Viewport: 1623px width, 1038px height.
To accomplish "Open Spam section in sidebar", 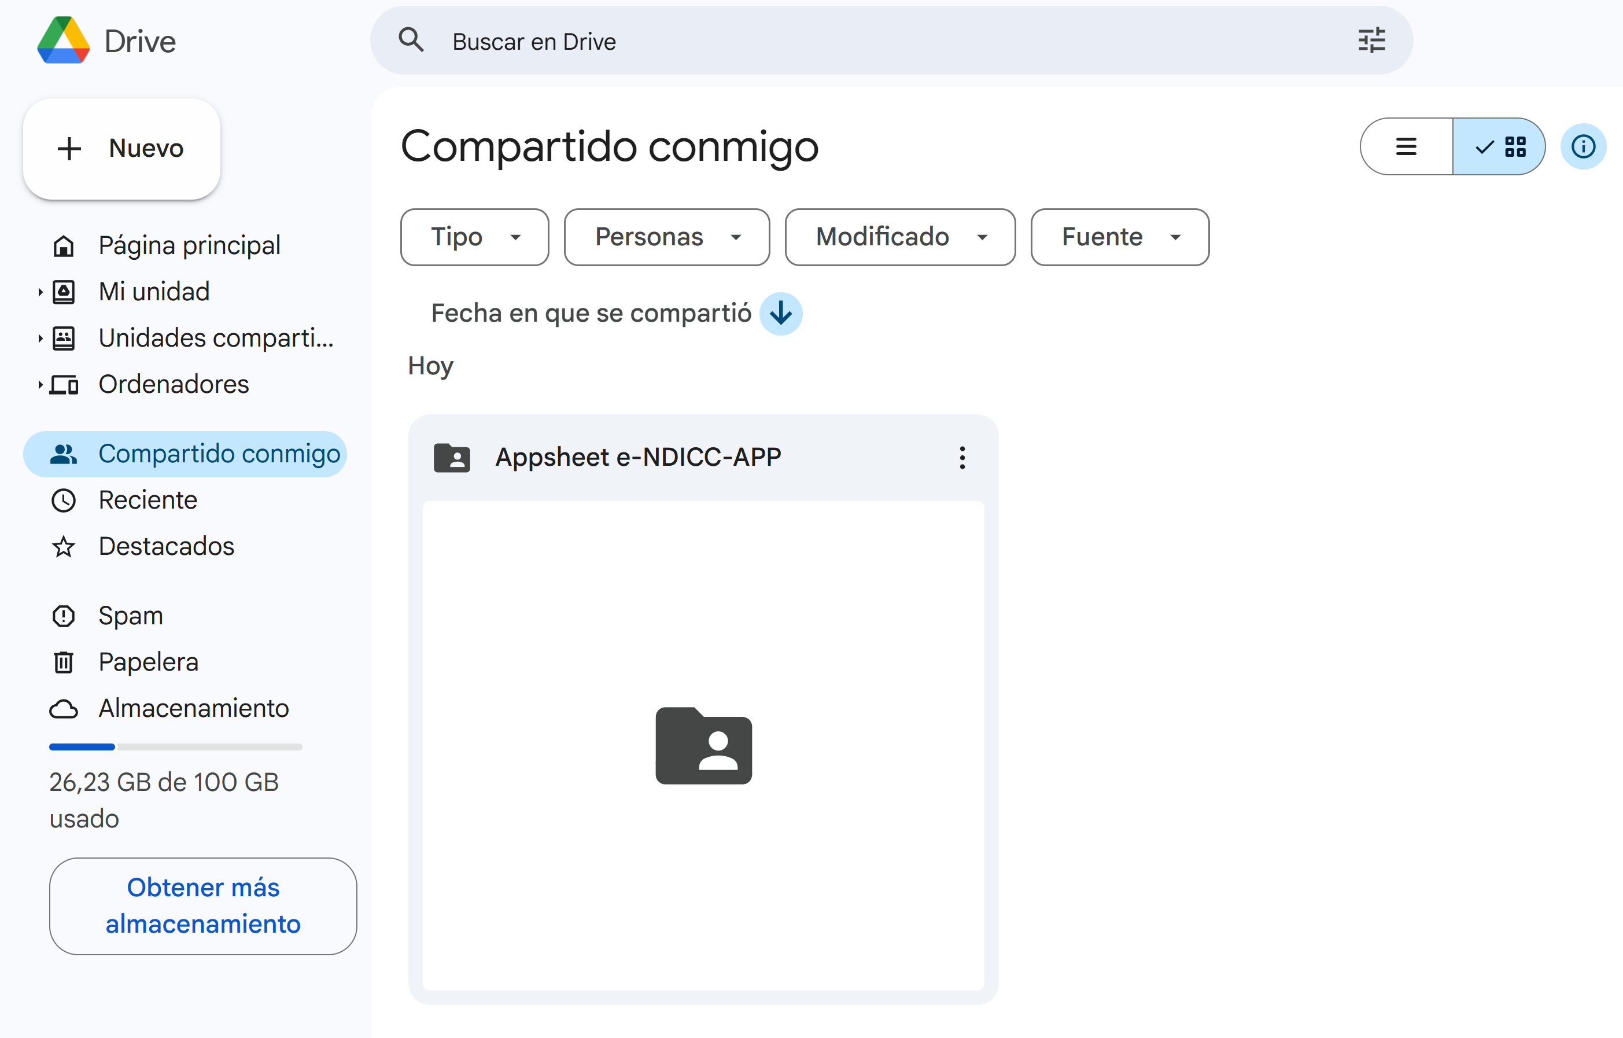I will click(131, 616).
